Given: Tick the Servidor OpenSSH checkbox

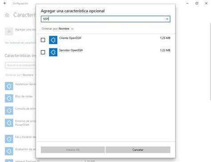Looking at the screenshot, I should pos(43,52).
